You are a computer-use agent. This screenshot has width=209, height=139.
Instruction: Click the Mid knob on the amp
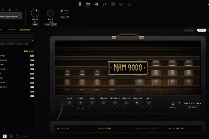(x=92, y=103)
